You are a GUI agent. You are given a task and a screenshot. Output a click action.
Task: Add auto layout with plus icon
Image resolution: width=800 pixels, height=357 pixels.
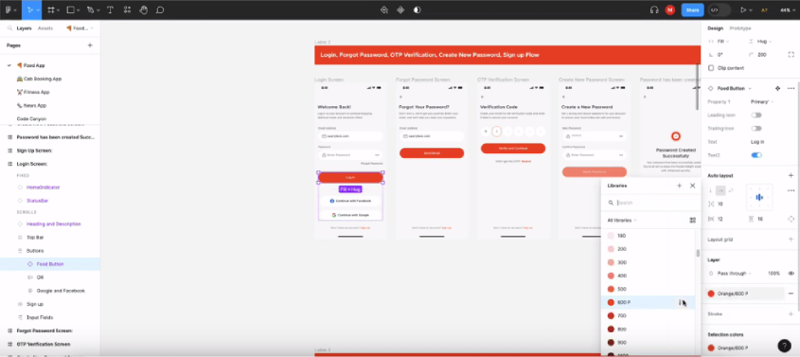(791, 175)
